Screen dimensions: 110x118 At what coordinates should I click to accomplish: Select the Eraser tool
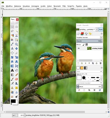coord(16,79)
